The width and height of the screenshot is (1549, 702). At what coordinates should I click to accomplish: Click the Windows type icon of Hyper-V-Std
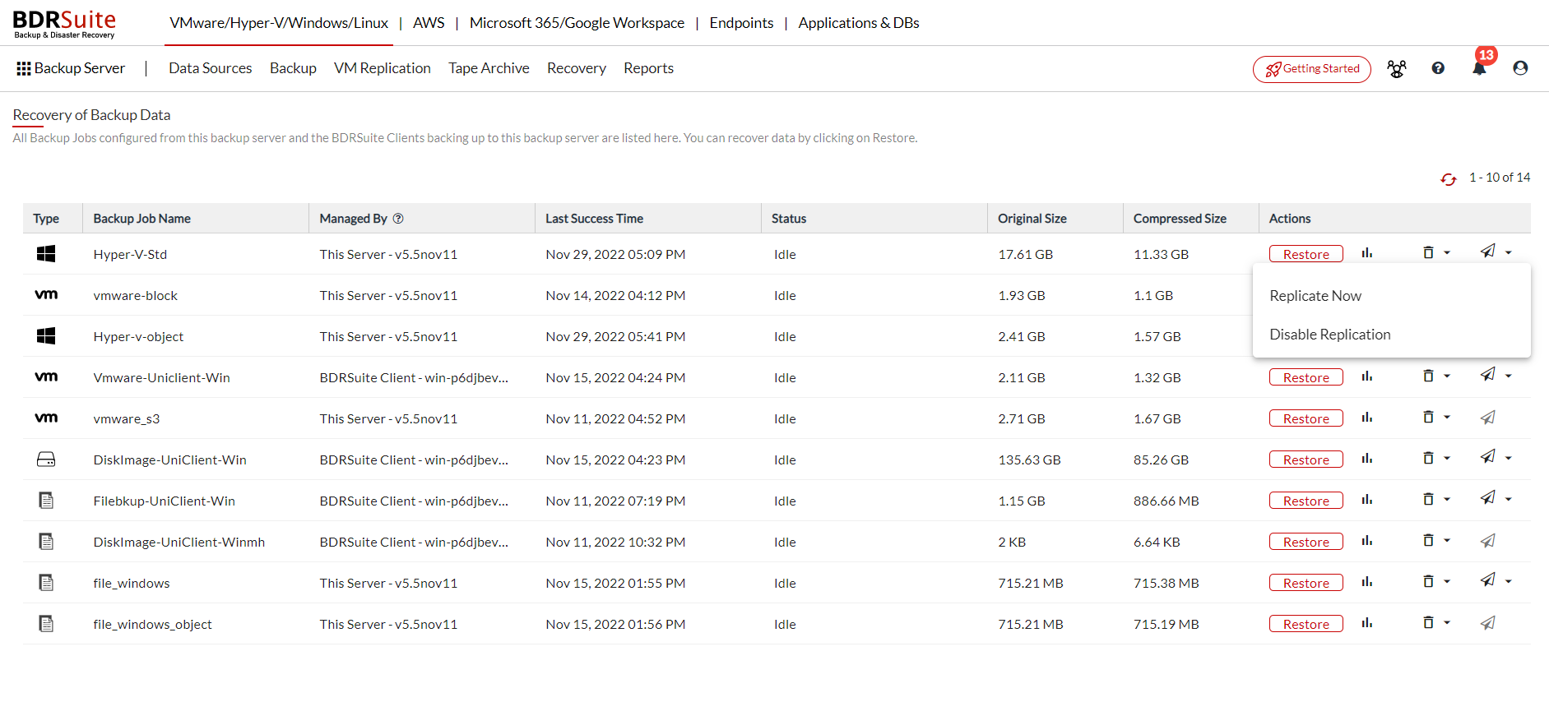coord(46,254)
